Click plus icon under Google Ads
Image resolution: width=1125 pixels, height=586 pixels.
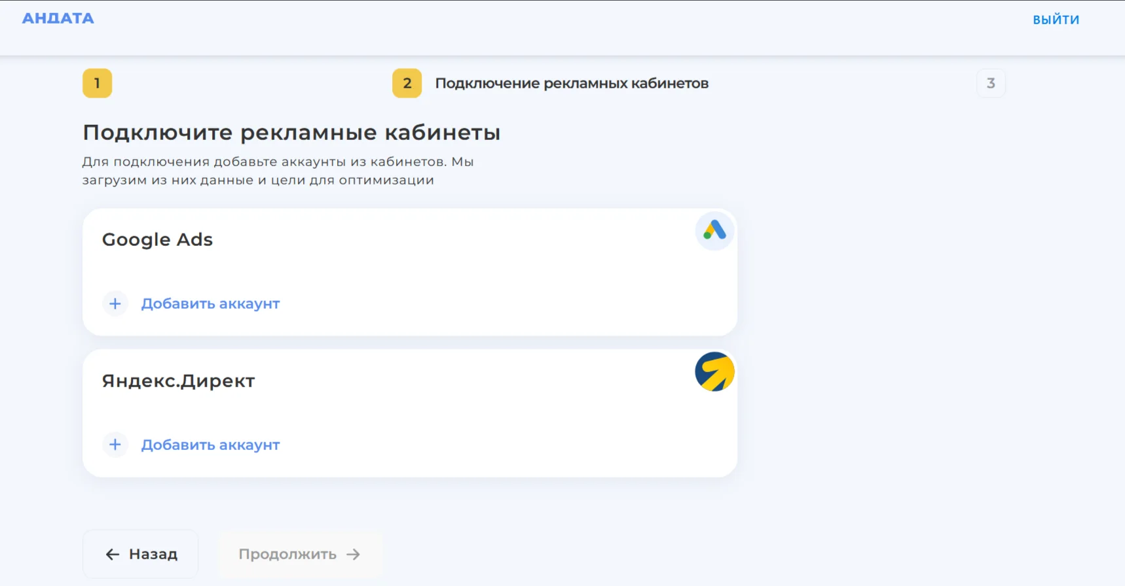(x=115, y=303)
